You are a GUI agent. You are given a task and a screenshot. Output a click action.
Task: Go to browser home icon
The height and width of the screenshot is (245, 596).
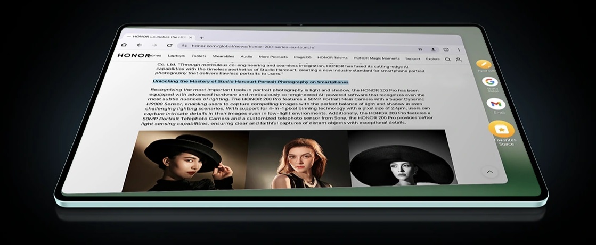coord(124,45)
